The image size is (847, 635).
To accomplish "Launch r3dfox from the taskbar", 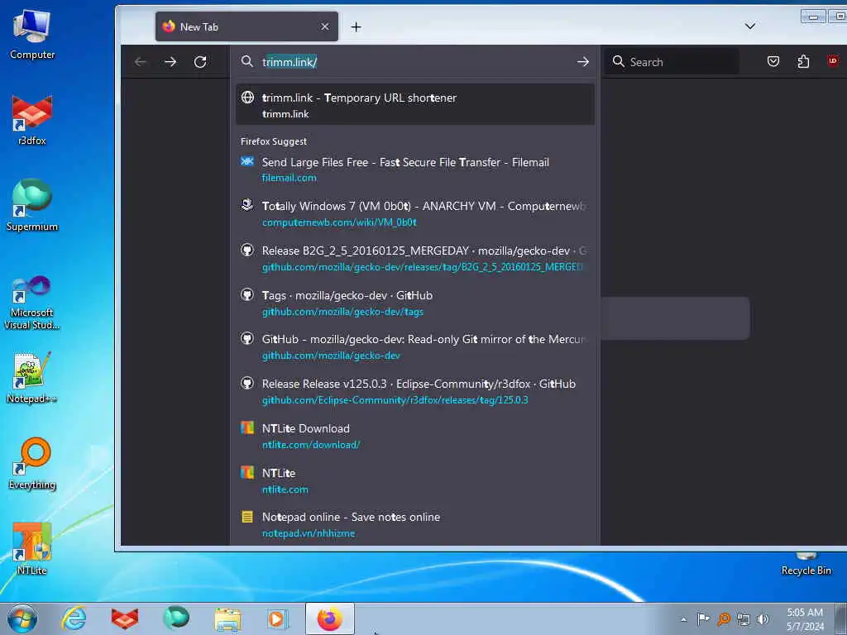I will click(125, 618).
